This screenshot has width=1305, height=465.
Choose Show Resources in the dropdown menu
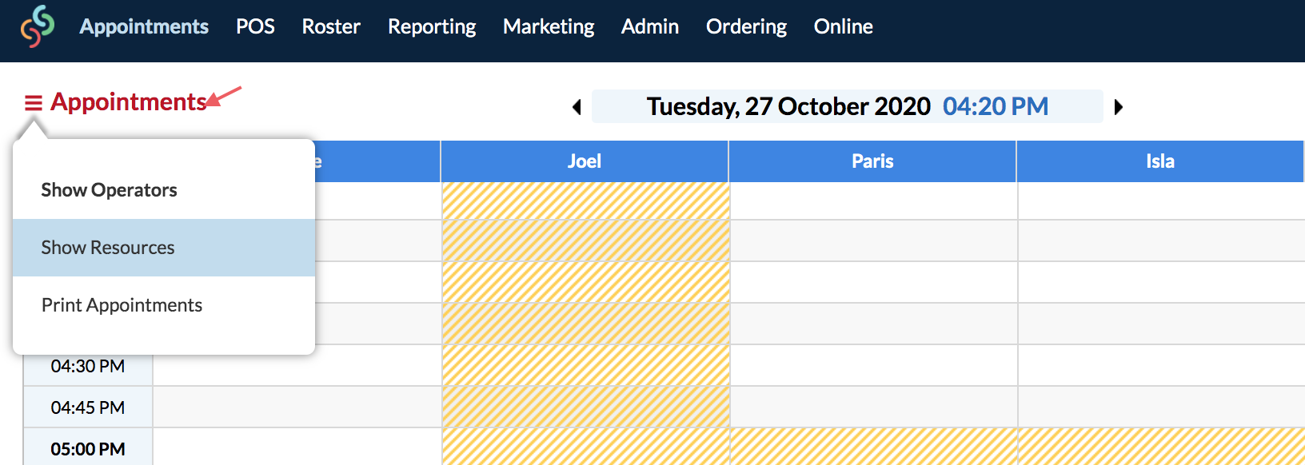[164, 248]
